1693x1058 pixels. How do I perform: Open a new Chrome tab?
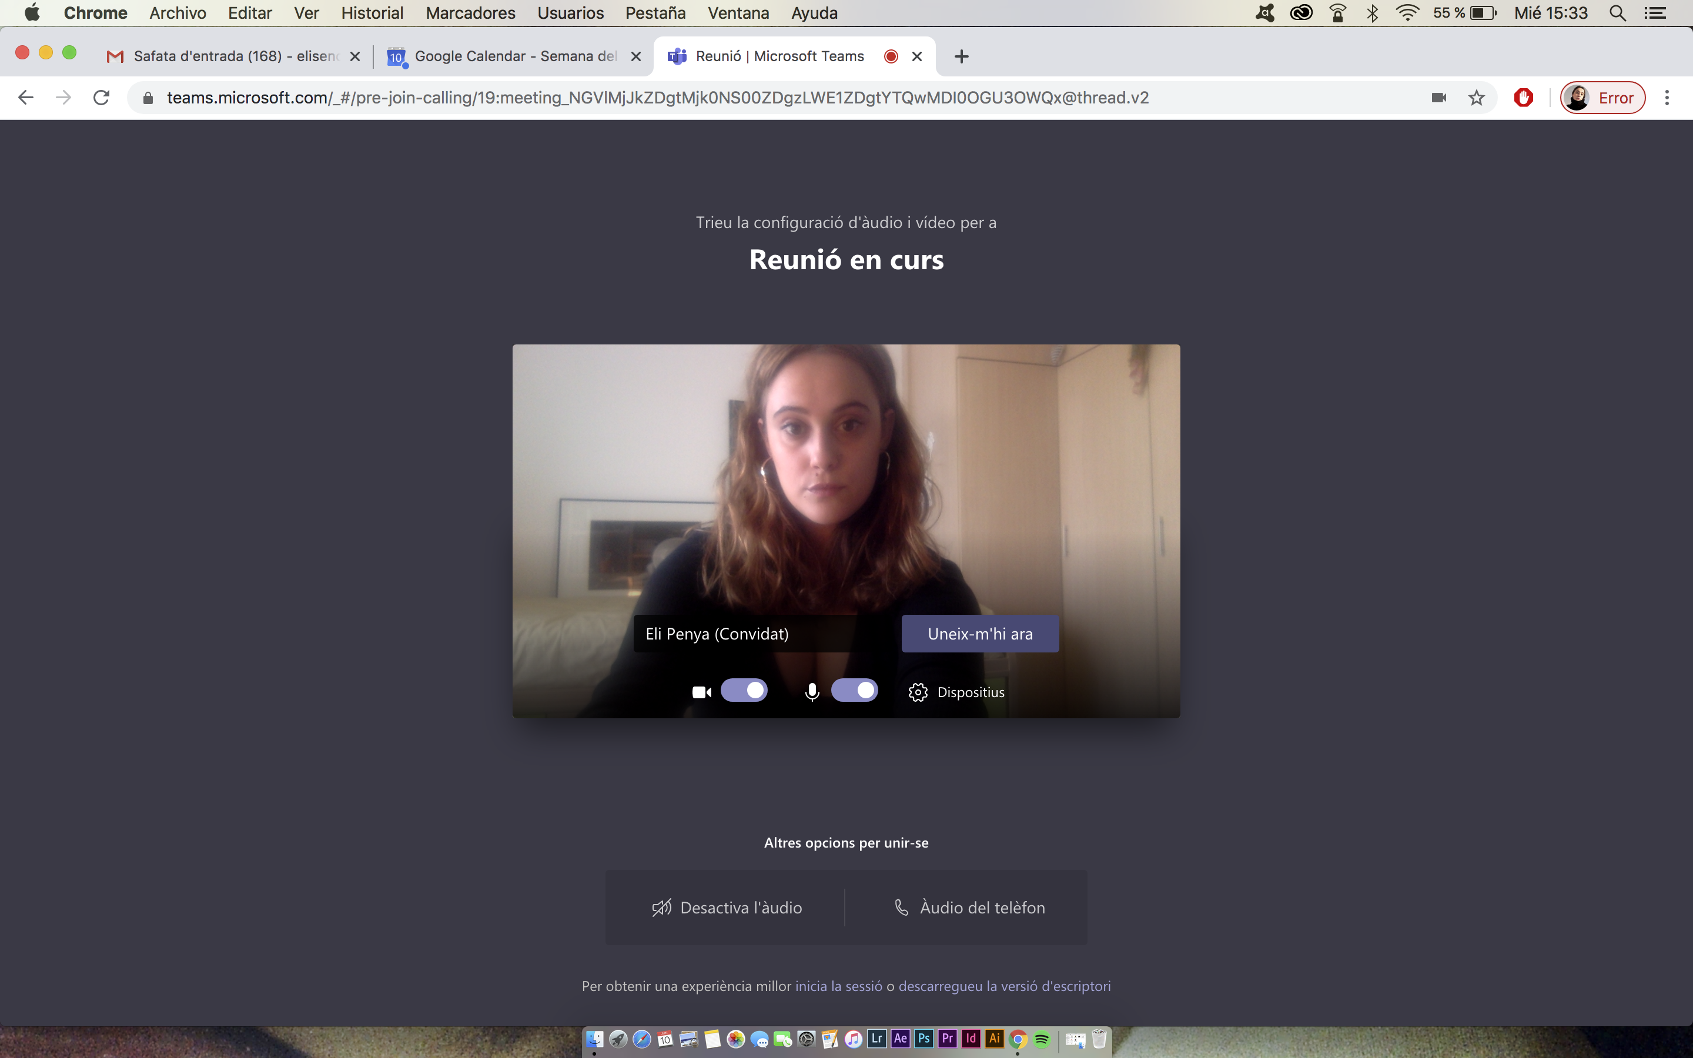pyautogui.click(x=961, y=56)
